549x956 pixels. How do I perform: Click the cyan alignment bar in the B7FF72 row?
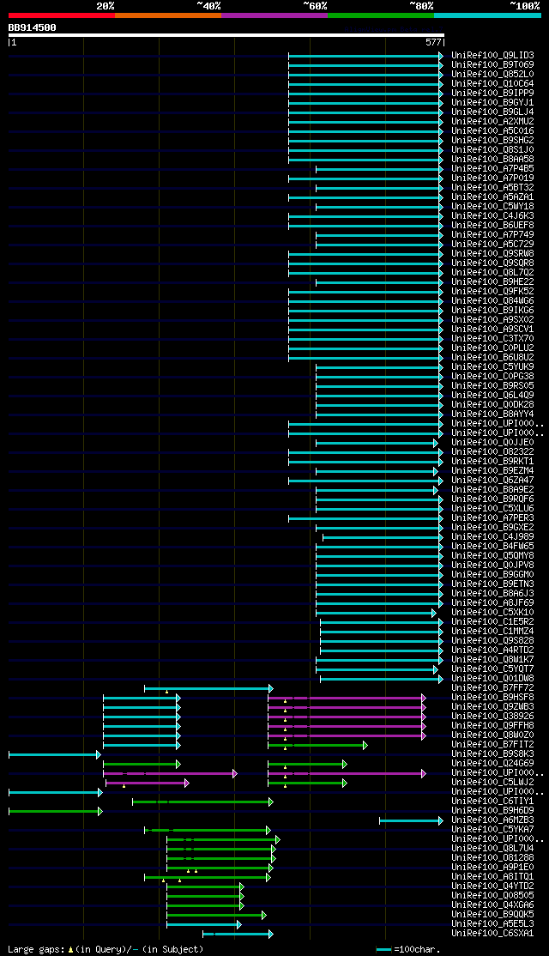click(208, 688)
